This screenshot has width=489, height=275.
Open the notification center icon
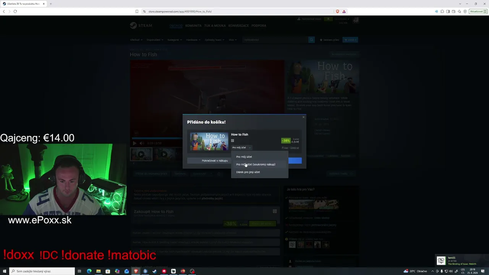(483, 271)
